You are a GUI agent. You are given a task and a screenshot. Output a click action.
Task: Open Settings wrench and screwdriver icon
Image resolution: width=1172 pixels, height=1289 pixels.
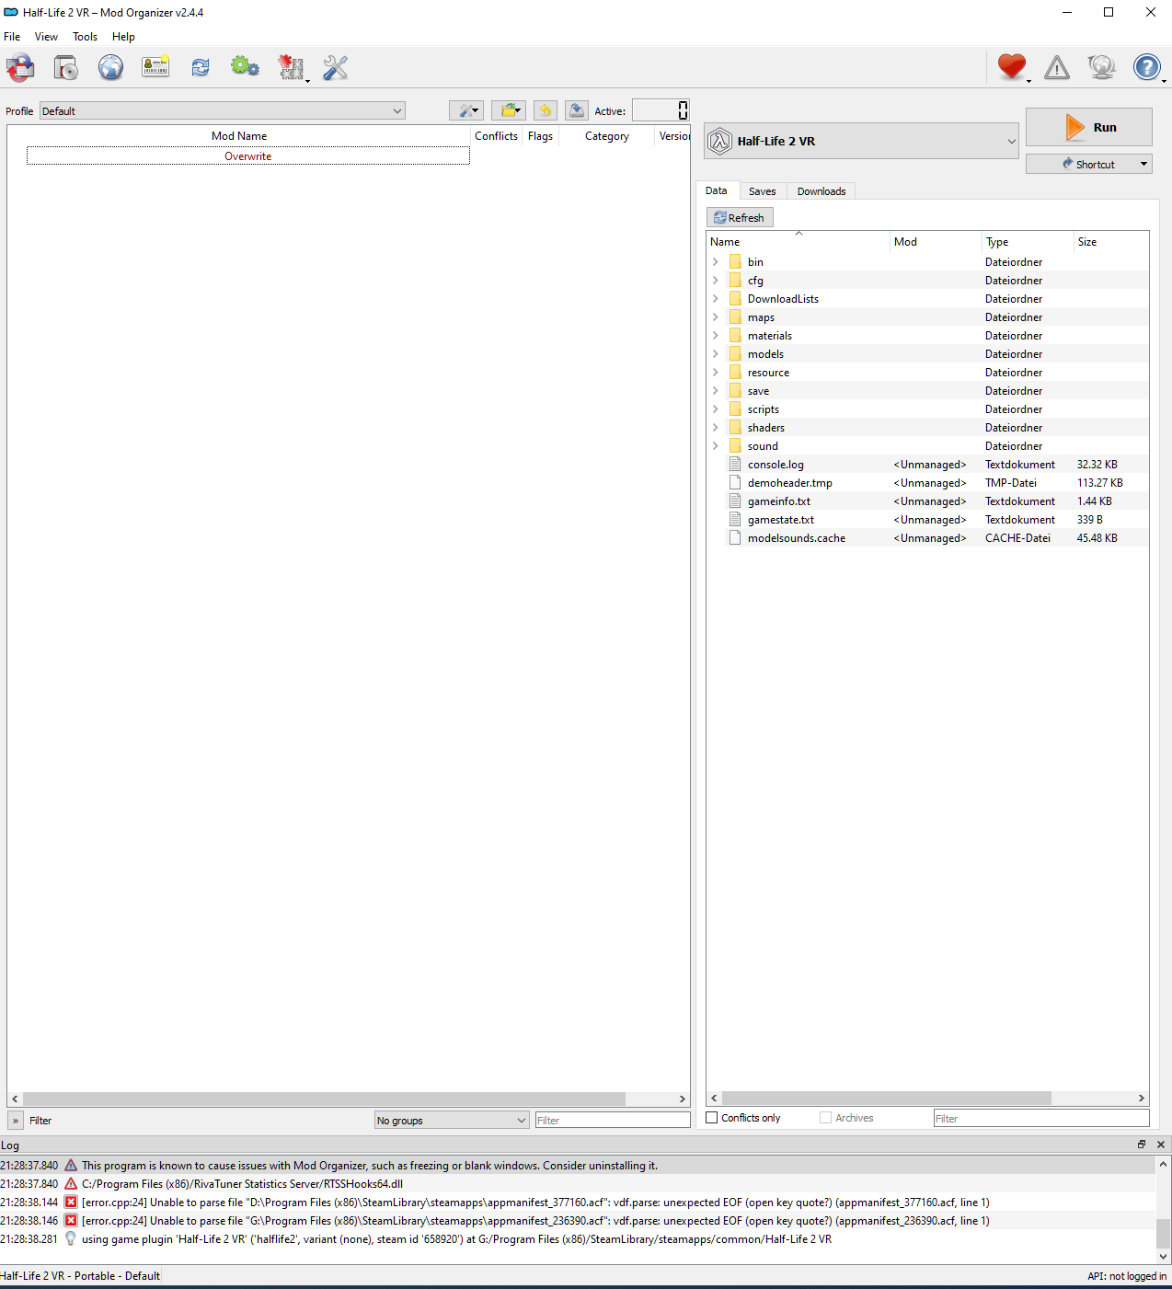[336, 67]
